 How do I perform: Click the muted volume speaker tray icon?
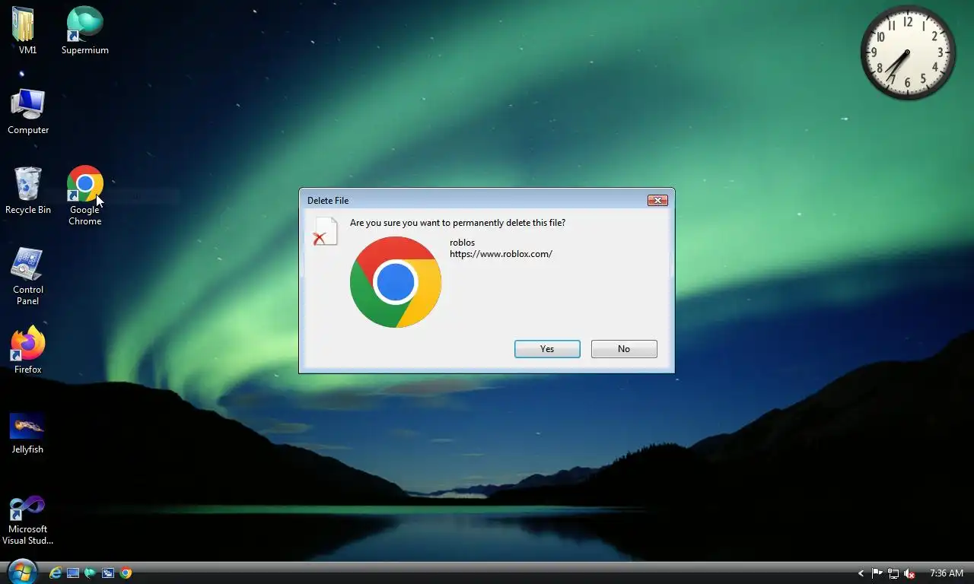tap(910, 573)
